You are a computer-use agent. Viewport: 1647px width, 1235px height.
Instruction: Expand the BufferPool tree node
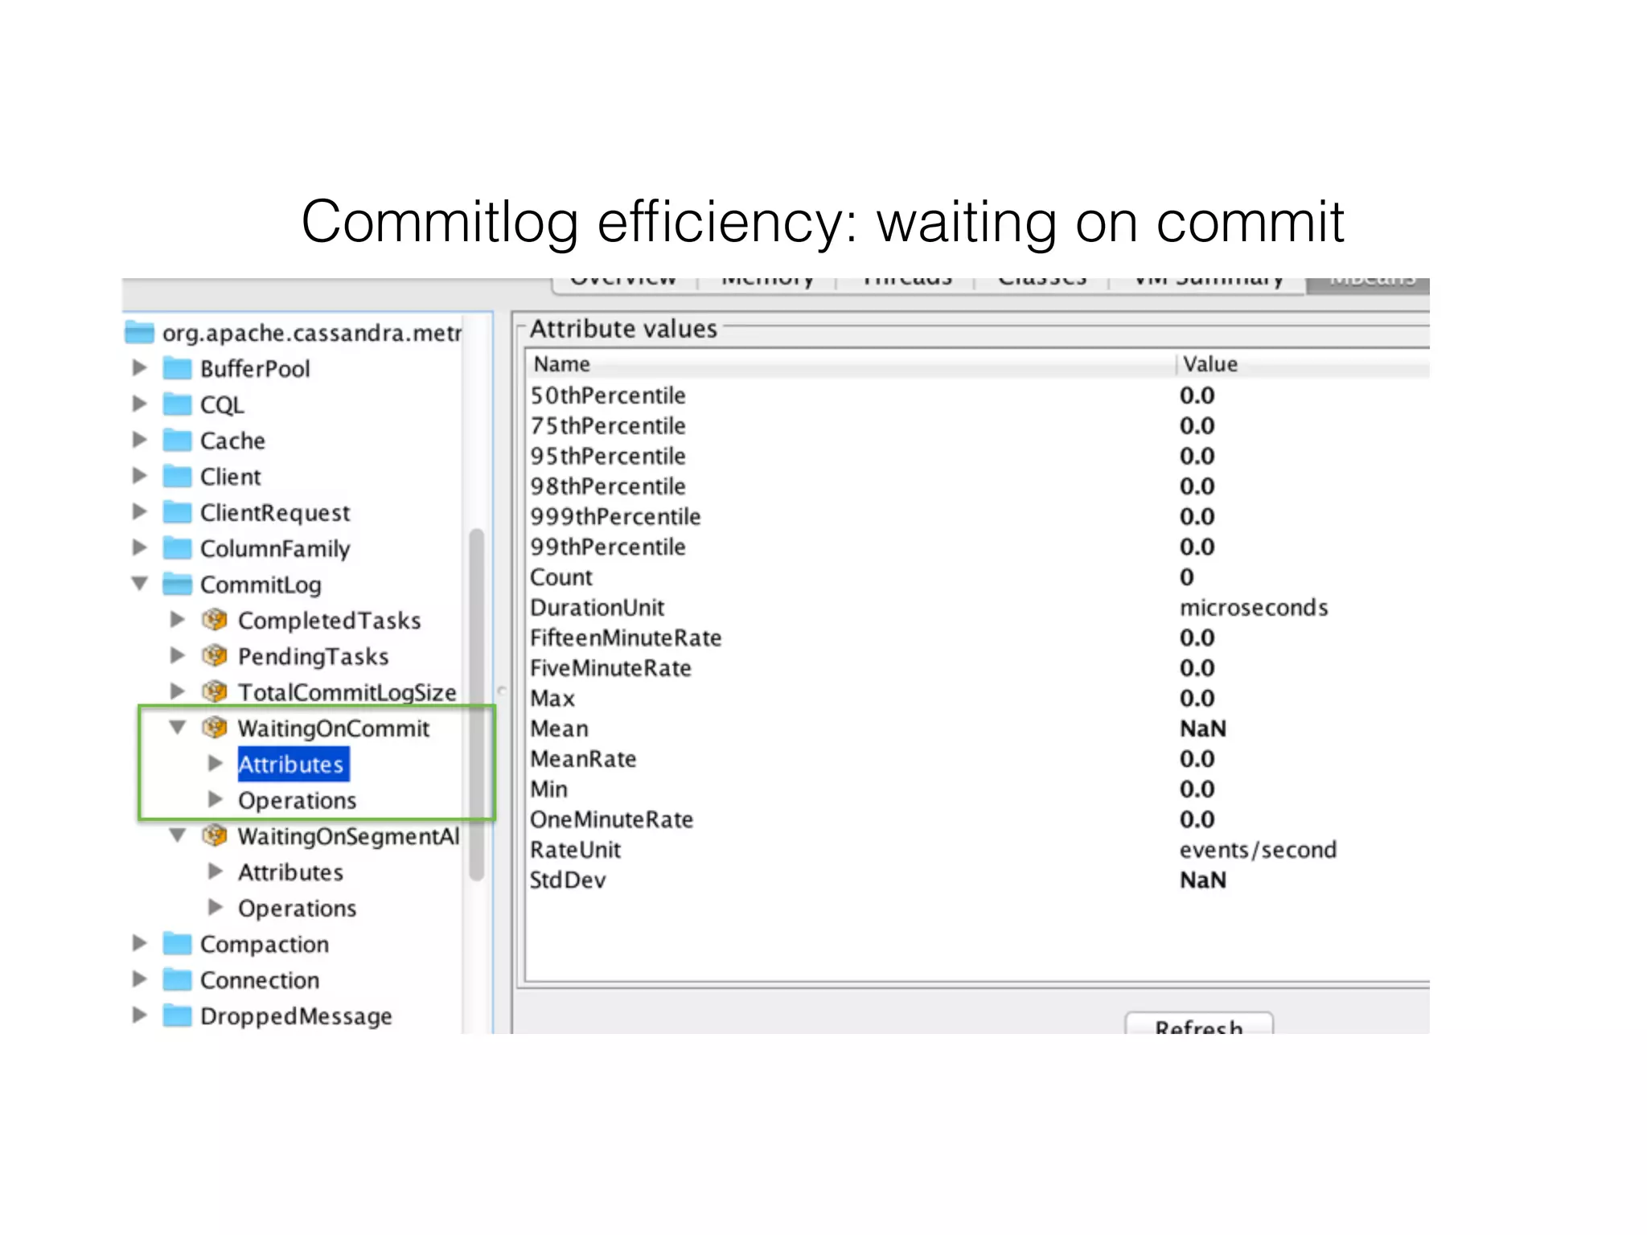[140, 368]
